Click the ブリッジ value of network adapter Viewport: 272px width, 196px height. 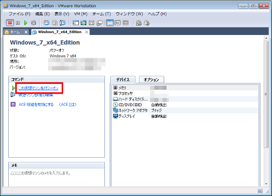click(156, 110)
